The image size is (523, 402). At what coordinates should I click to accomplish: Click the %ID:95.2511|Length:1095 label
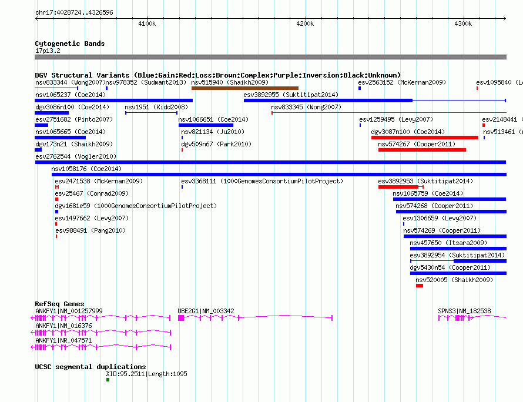pyautogui.click(x=146, y=374)
